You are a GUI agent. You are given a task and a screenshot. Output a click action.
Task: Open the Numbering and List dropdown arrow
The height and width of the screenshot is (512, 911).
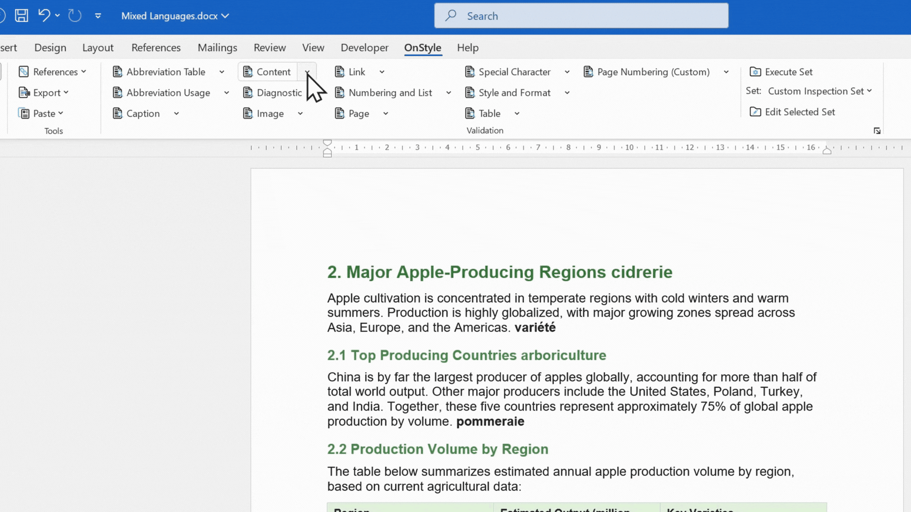point(448,93)
